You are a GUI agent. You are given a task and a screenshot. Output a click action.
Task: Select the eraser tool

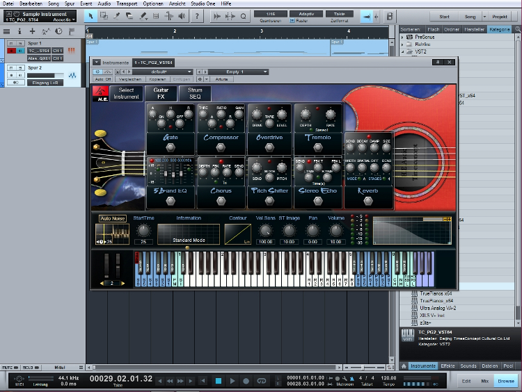[129, 16]
